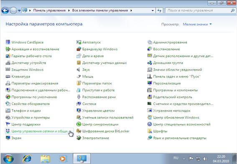Open the Центр поддержки flag icon
Image resolution: width=237 pixels, height=164 pixels.
(8, 124)
